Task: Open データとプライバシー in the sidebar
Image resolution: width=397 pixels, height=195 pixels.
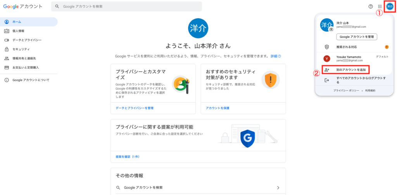Action: 29,40
